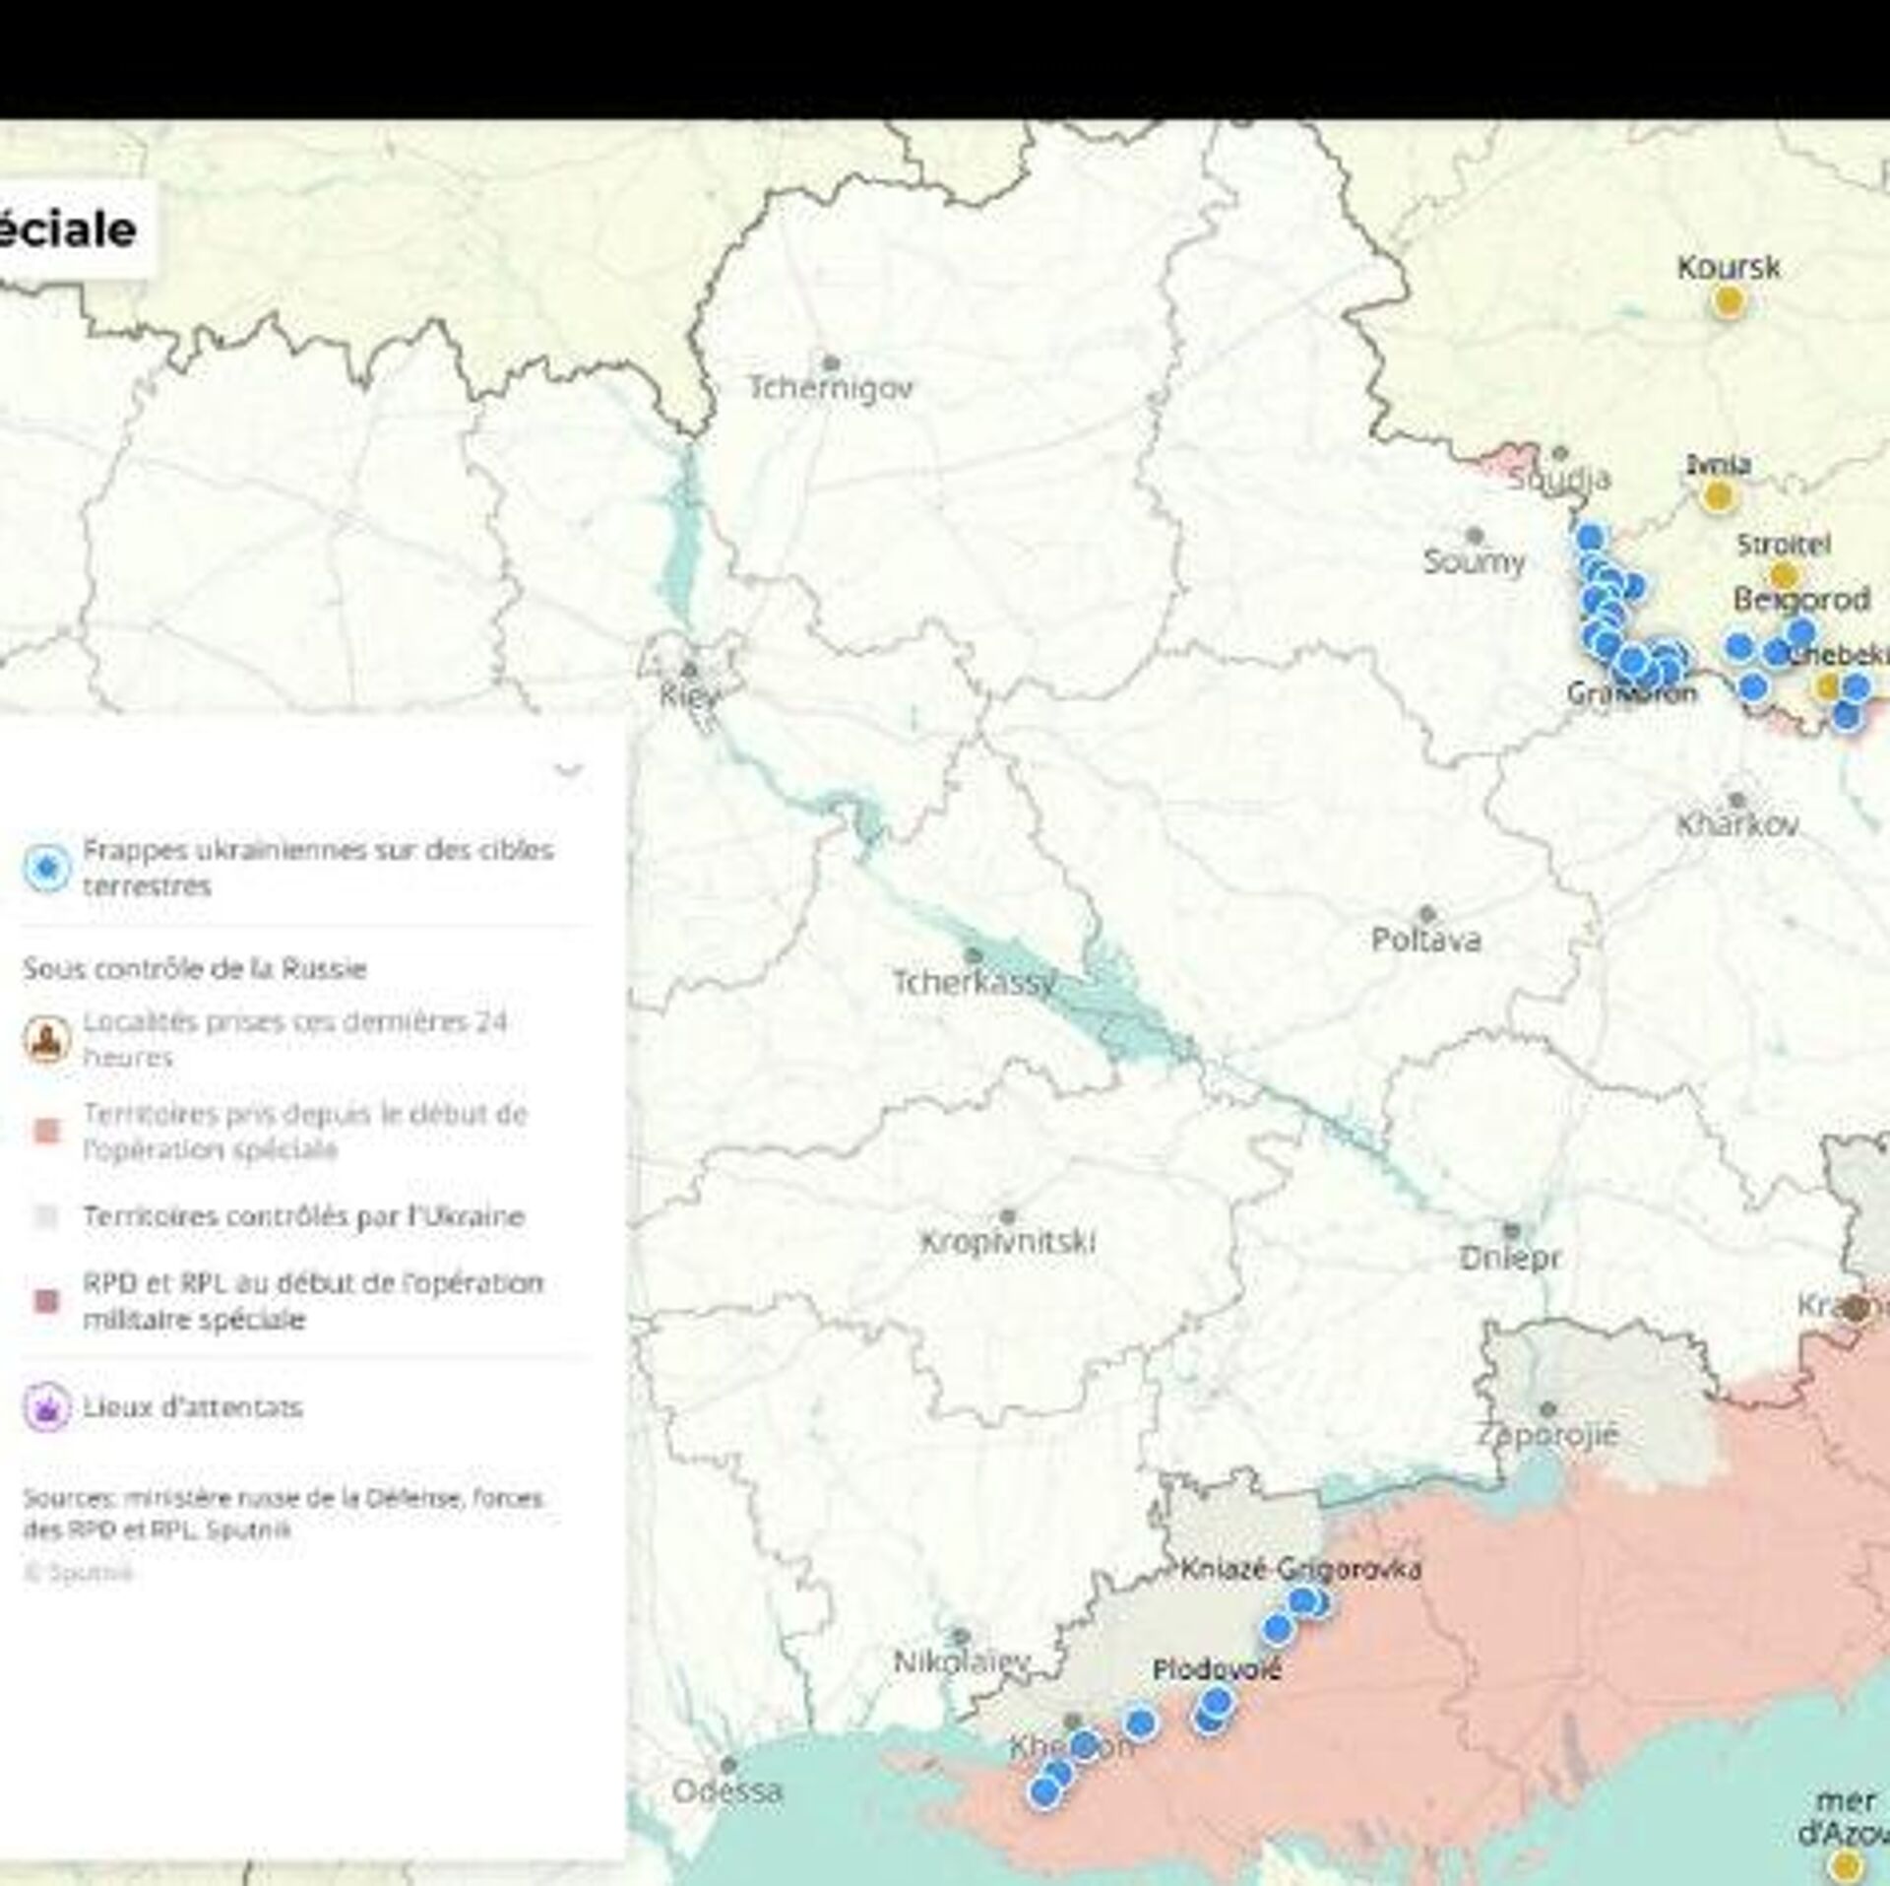This screenshot has width=1890, height=1886.
Task: Click the localities captured in 24 hours icon
Action: [46, 1039]
